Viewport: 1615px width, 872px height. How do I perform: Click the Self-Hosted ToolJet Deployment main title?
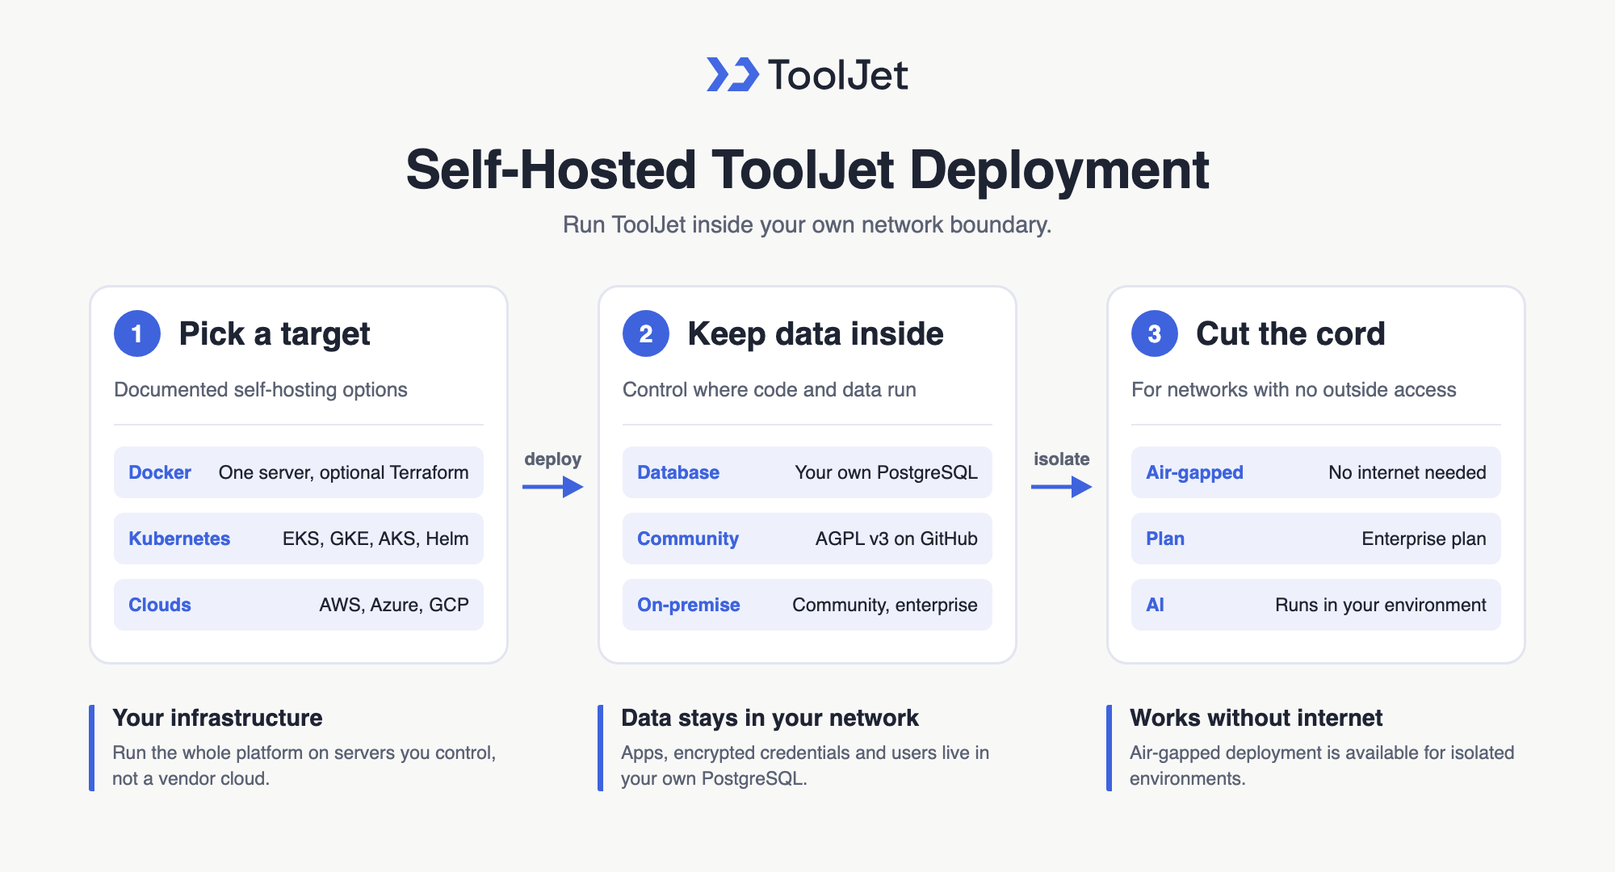tap(807, 170)
